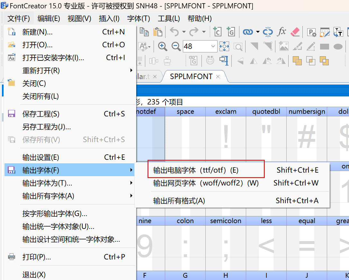Screen dimensions: 349x280
Task: Select 新建(N)... menu entry
Action: point(69,32)
